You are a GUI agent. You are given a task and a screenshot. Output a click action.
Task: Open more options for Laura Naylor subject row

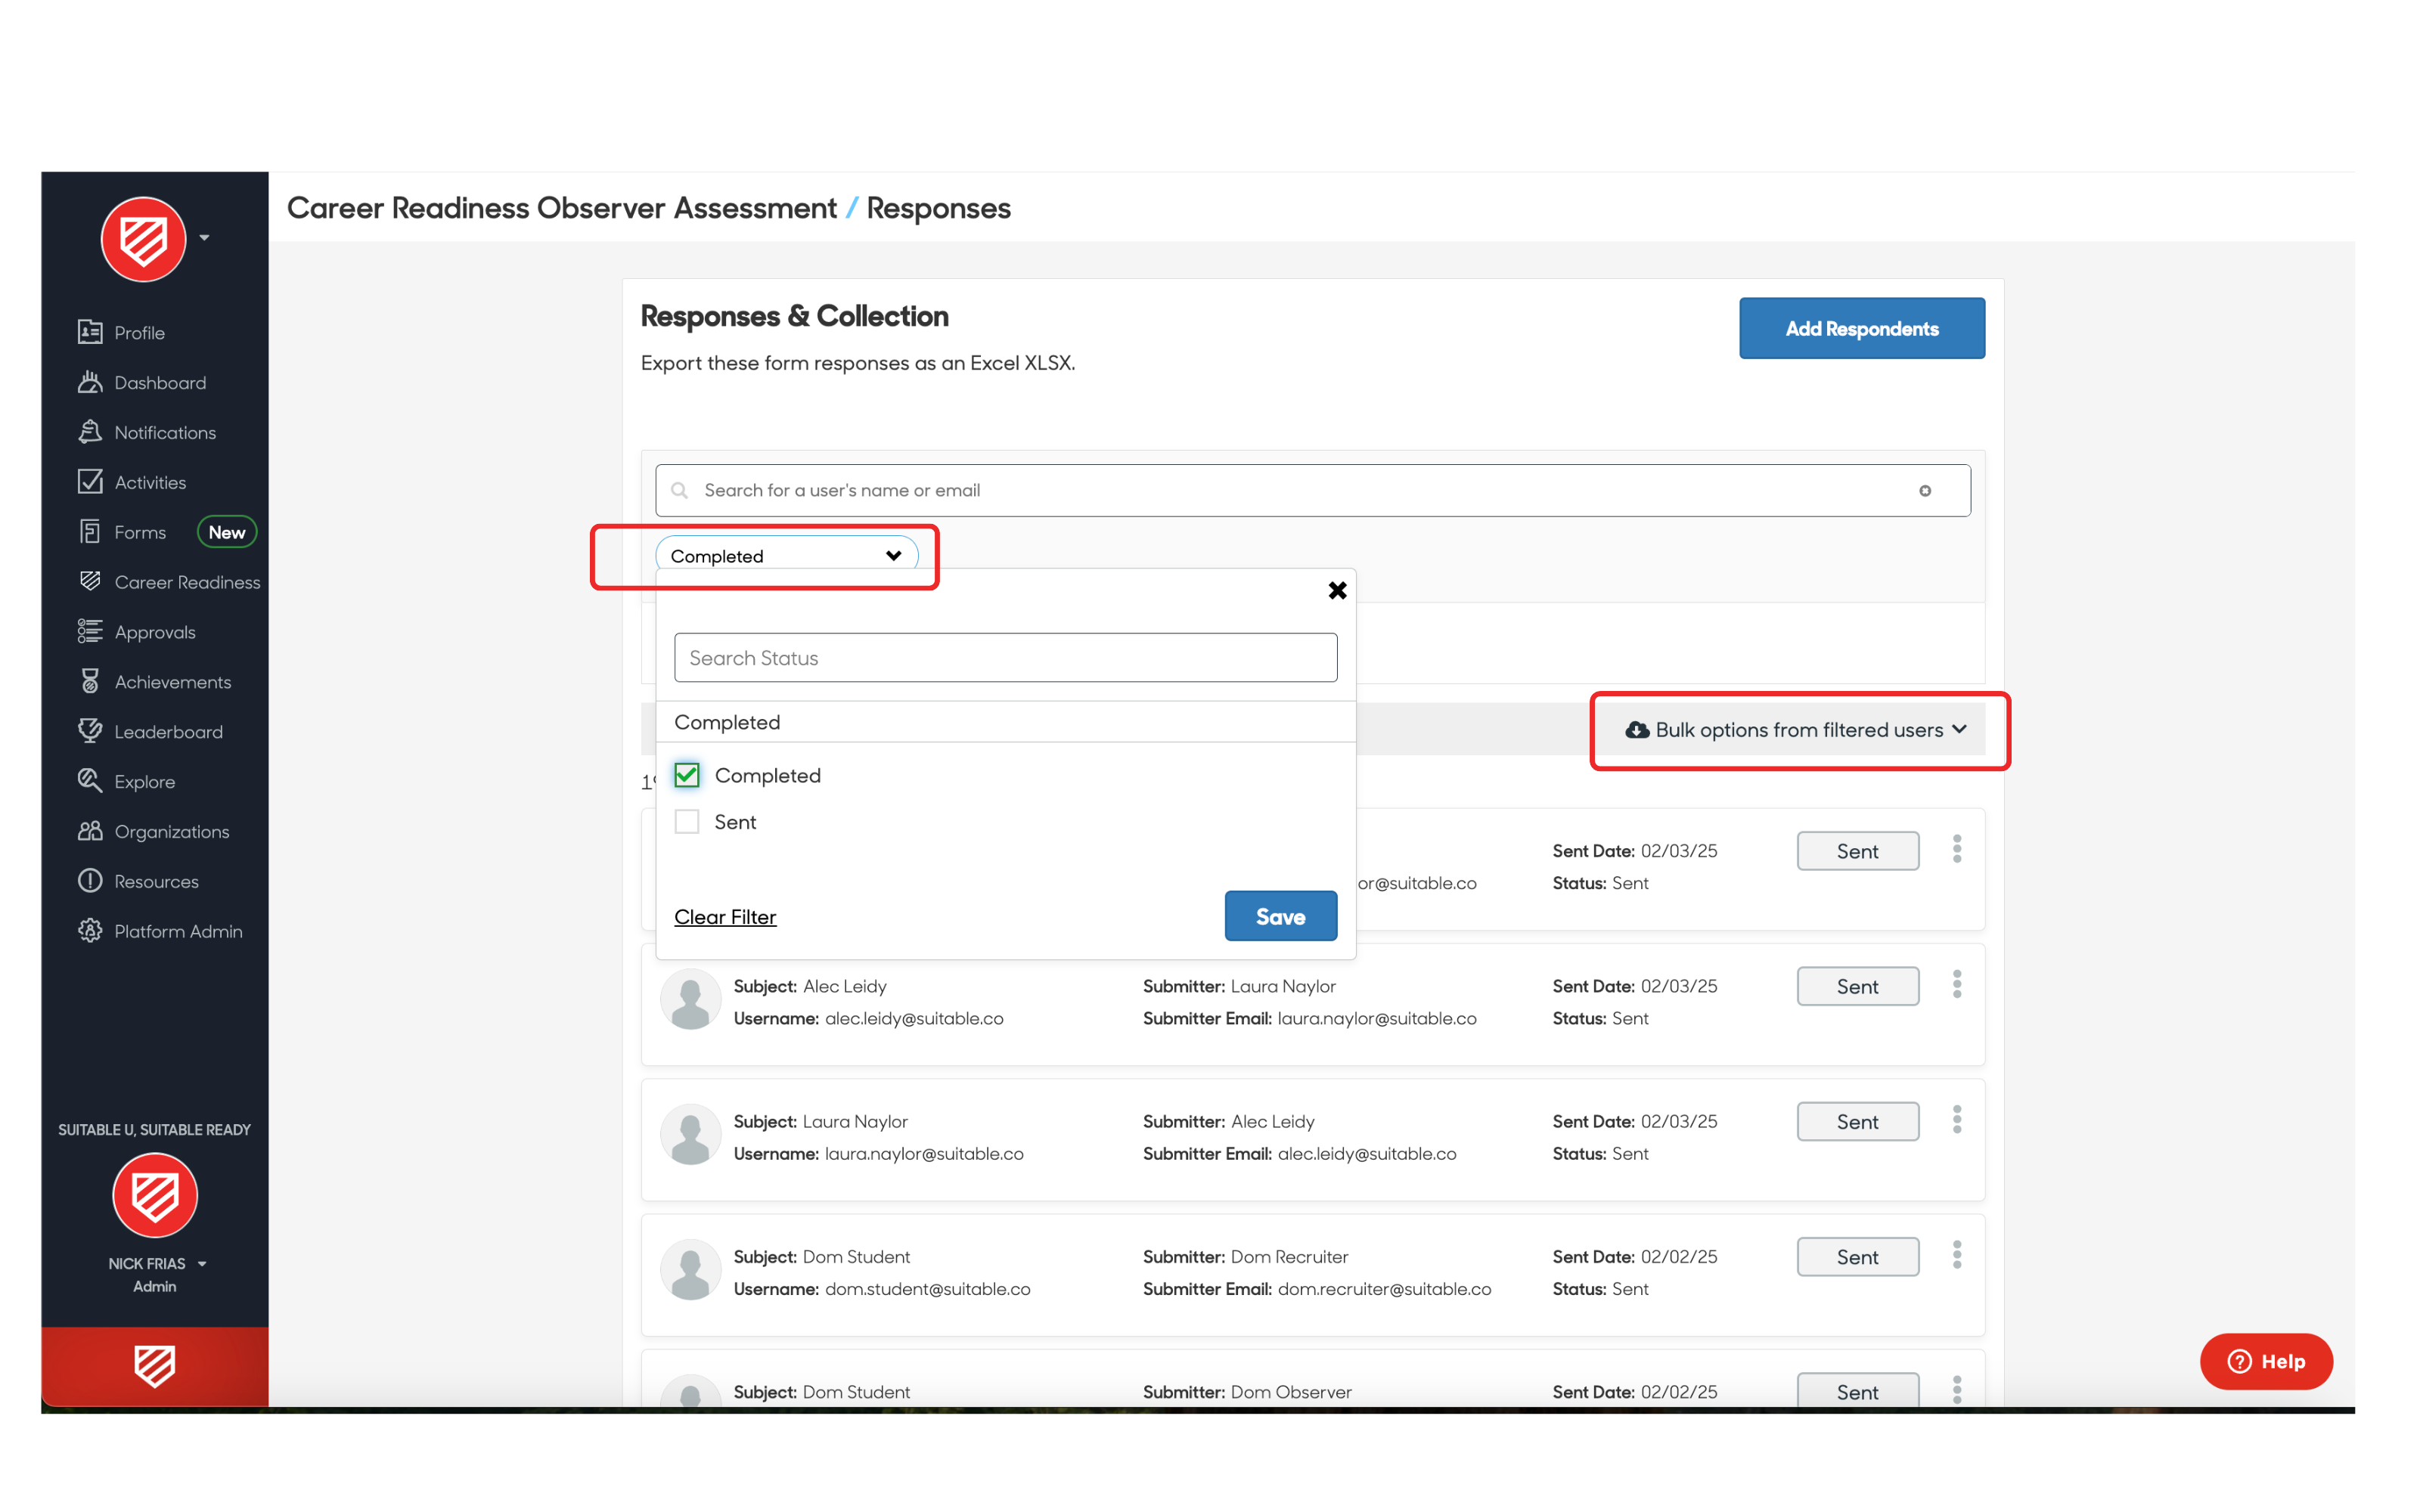1957,1120
